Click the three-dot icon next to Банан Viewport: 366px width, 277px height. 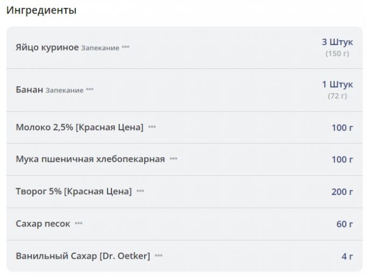pos(89,90)
